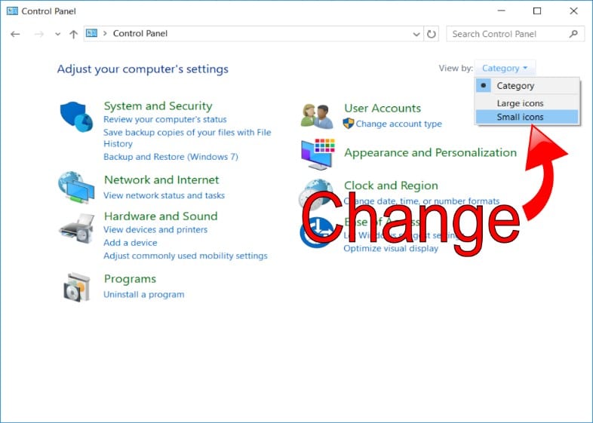Screen dimensions: 593x423
Task: Open Uninstall a program link
Action: (143, 294)
